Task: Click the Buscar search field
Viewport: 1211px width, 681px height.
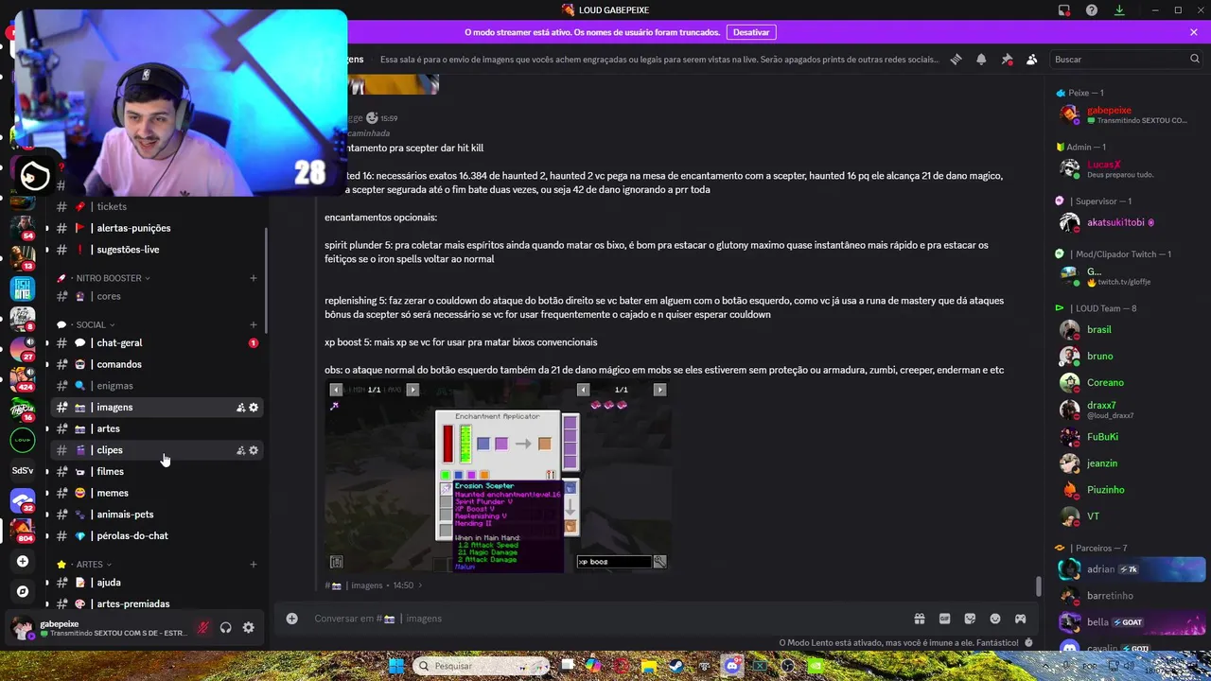Action: pyautogui.click(x=1126, y=59)
